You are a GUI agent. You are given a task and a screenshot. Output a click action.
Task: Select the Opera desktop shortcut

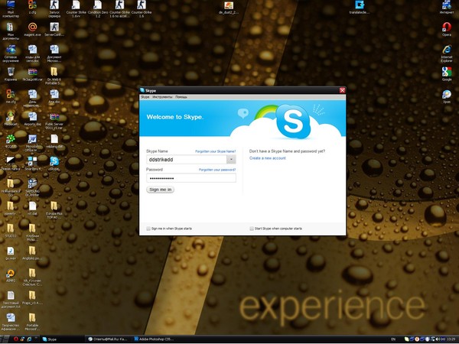447,29
